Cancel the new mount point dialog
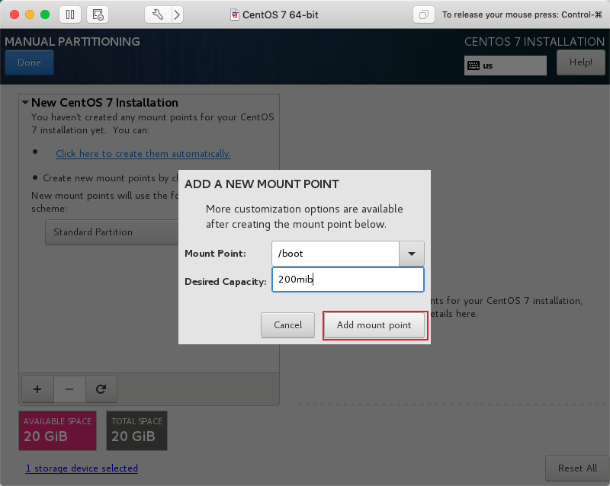This screenshot has height=486, width=610. pos(288,325)
